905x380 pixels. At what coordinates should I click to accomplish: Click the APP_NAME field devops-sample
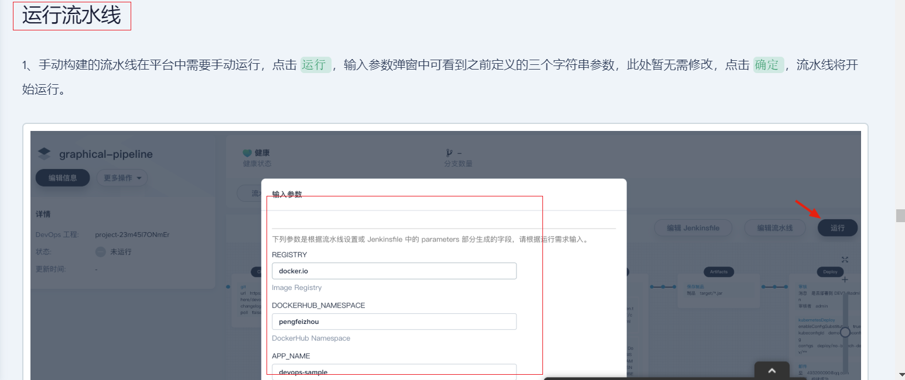394,372
